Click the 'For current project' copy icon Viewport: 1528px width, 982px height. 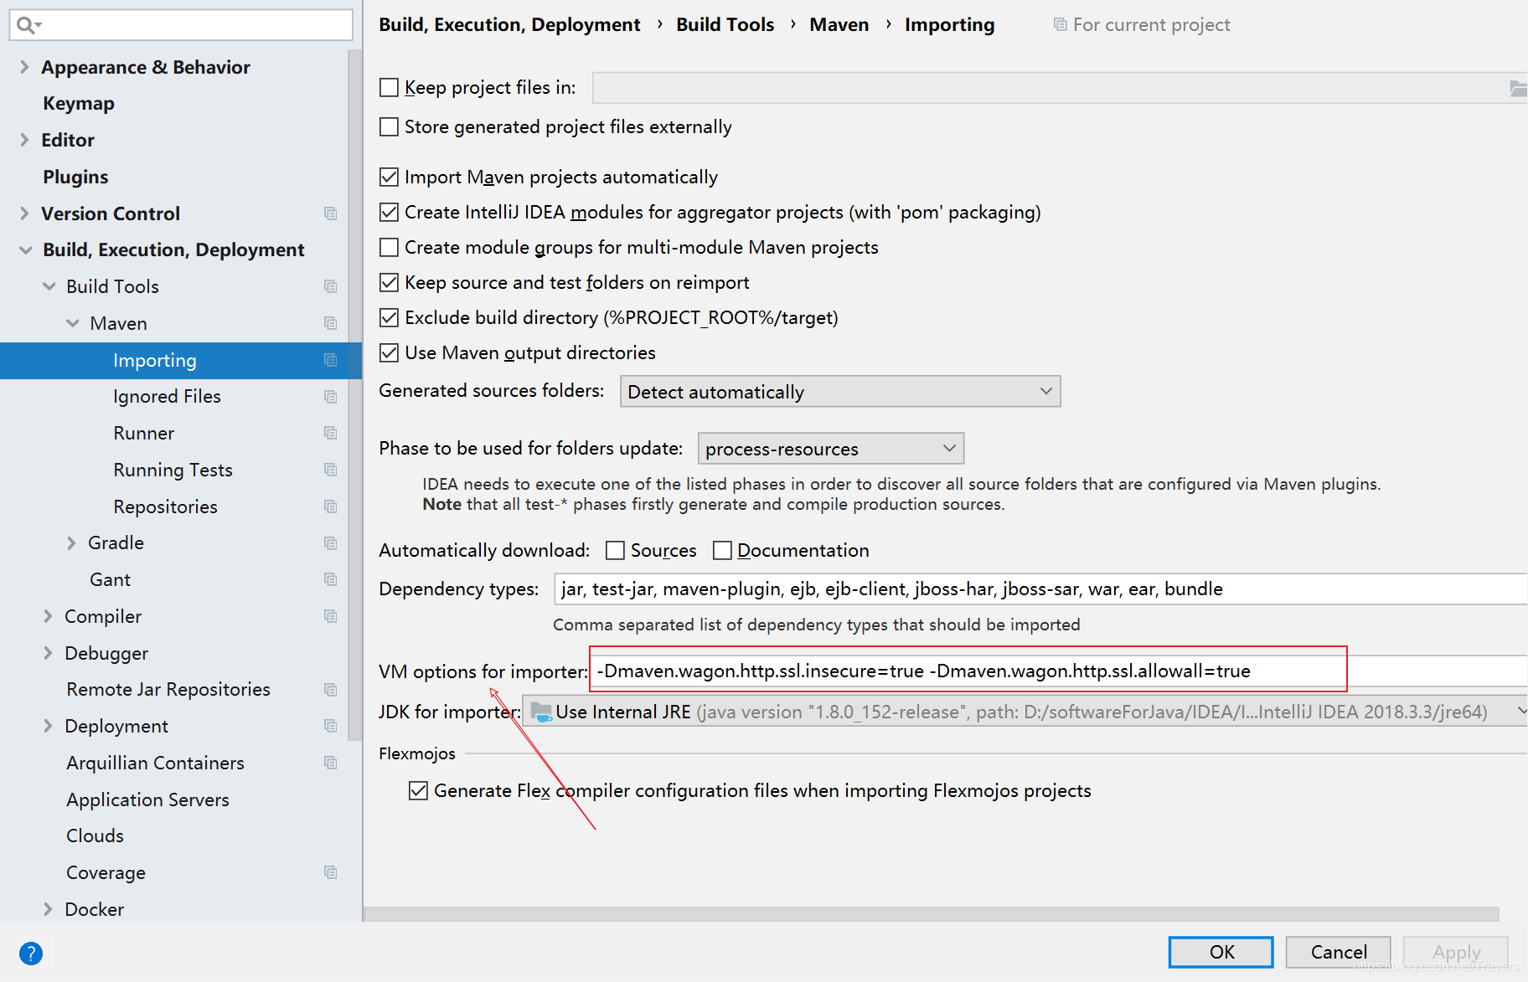(1060, 24)
